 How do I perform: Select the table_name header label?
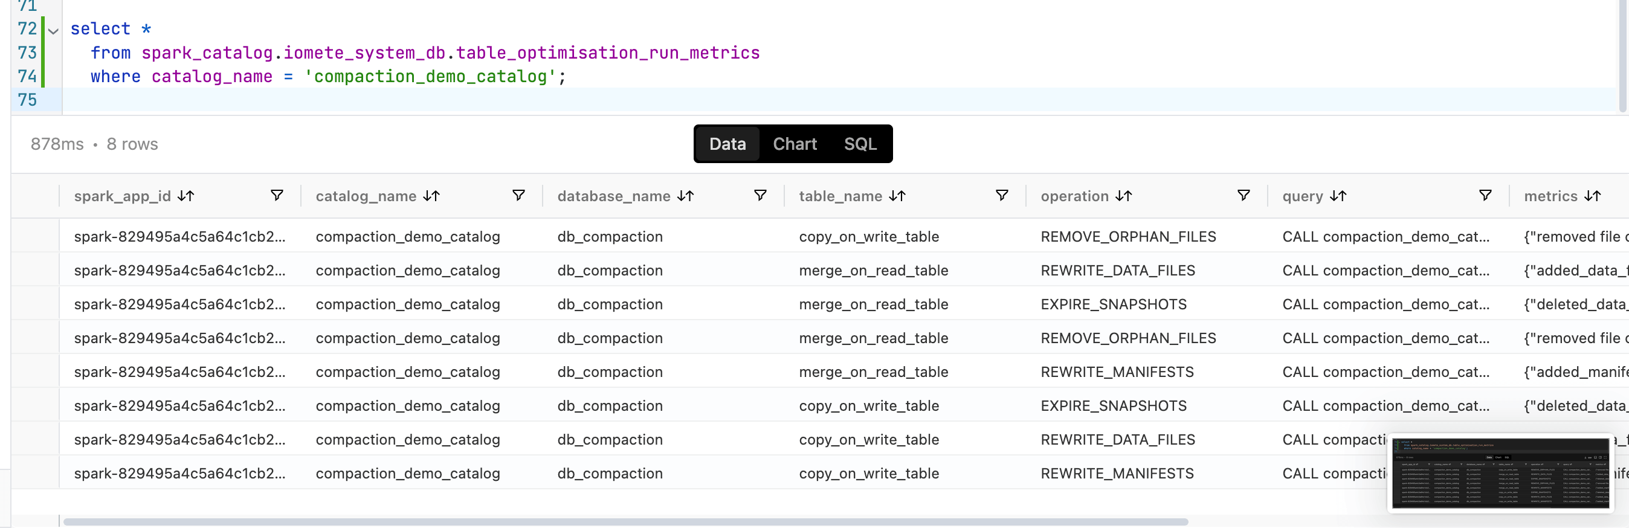(840, 196)
